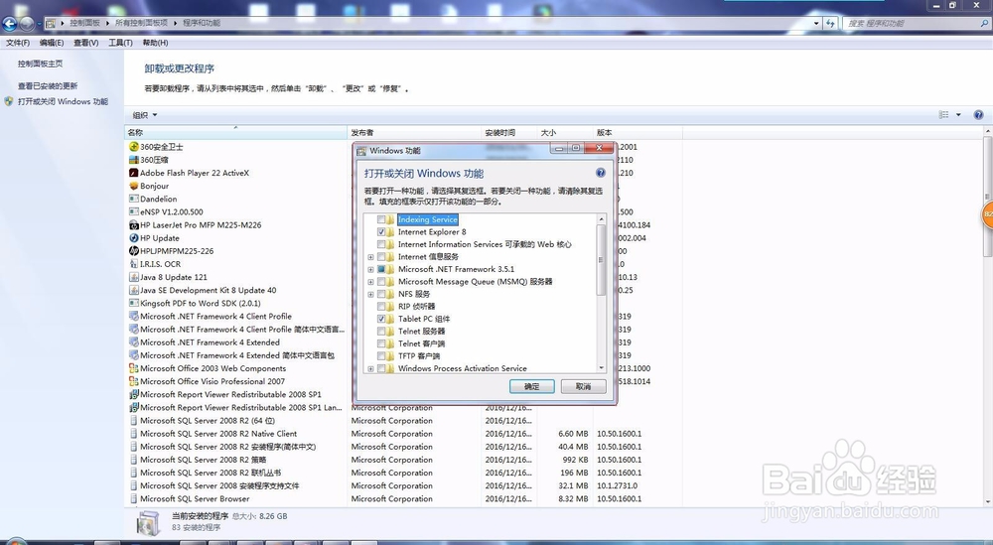Click the eNSP V1.2.00.500 icon
Image resolution: width=993 pixels, height=545 pixels.
(134, 212)
